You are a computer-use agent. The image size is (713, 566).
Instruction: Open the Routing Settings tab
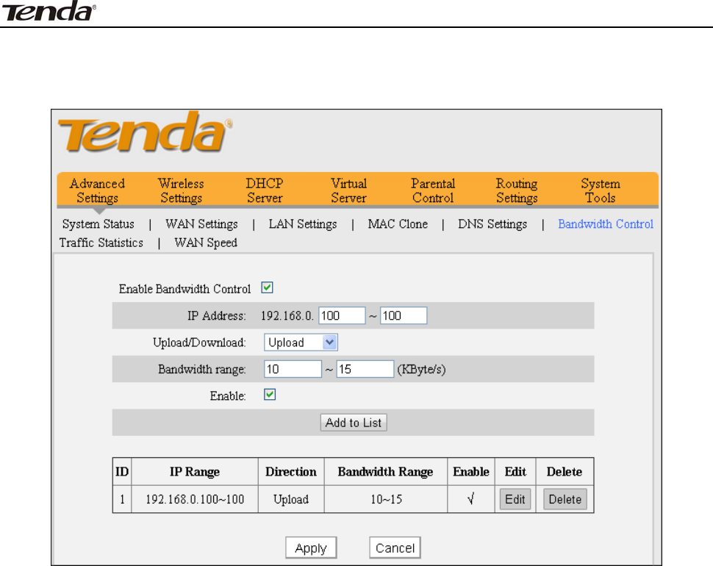517,190
